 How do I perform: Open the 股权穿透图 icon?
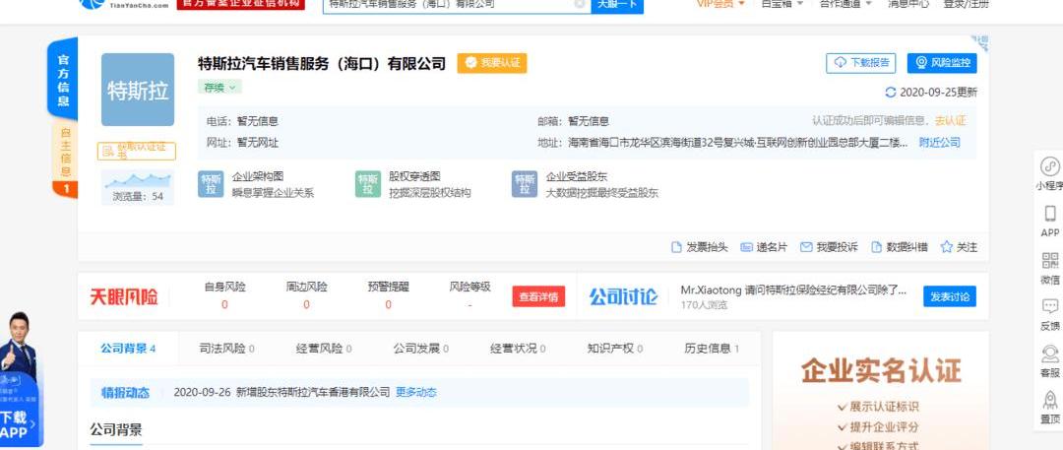368,184
